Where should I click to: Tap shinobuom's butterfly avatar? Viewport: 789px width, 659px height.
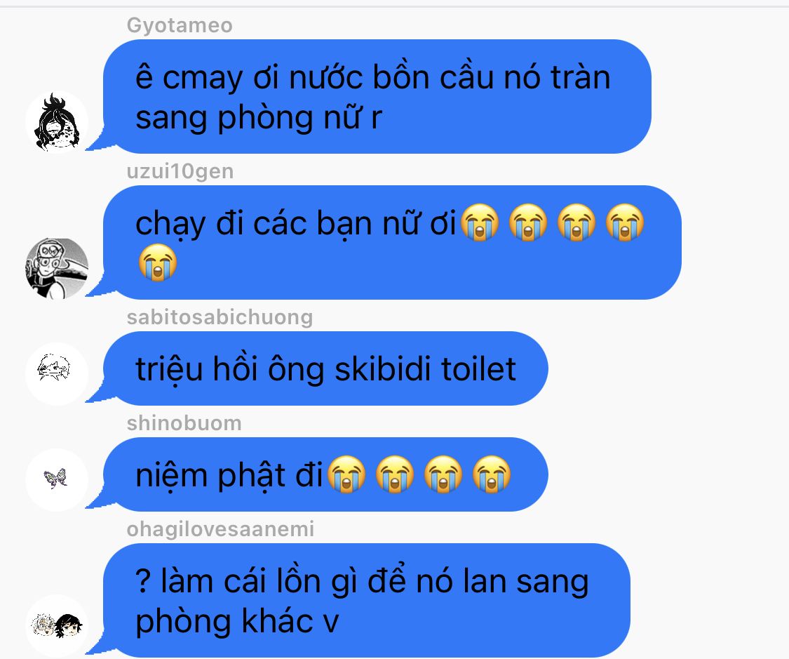57,480
